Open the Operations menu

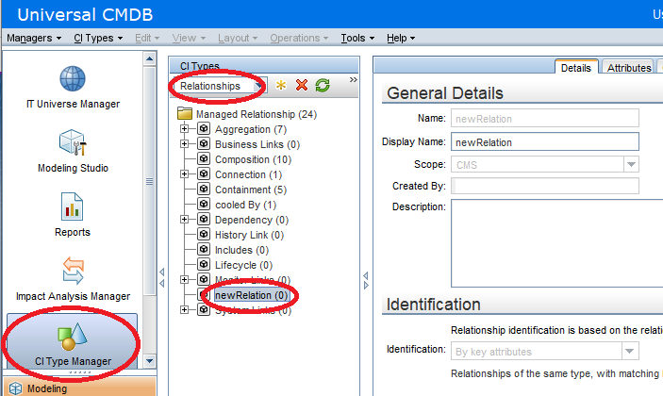tap(299, 38)
